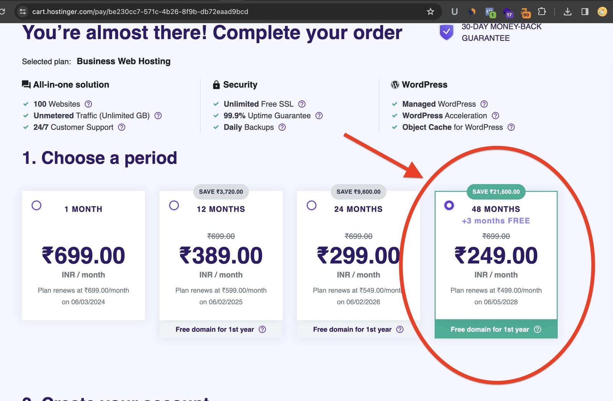This screenshot has width=613, height=401.
Task: Click help icon next to 100 Websites
Action: tap(88, 104)
